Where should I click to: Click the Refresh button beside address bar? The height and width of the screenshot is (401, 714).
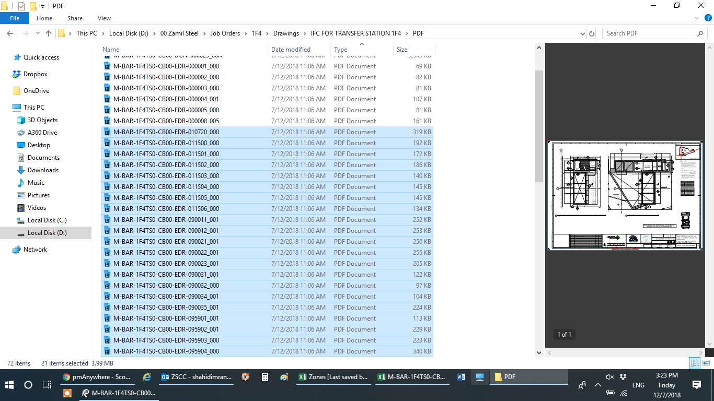(592, 33)
